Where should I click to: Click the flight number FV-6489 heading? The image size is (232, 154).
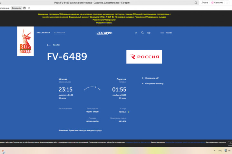[x=67, y=56]
